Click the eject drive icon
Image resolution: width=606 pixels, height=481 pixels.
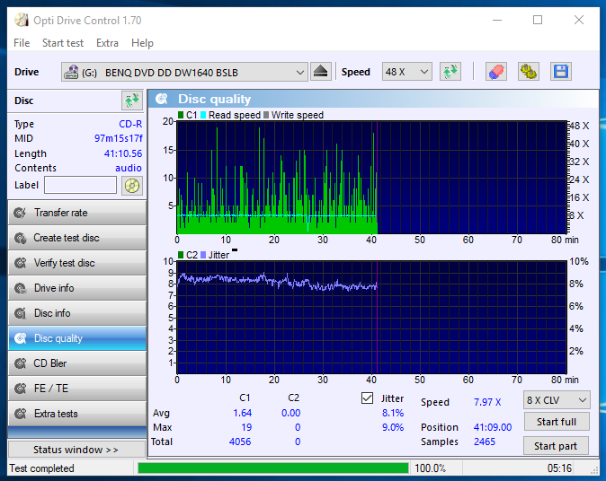(x=321, y=72)
